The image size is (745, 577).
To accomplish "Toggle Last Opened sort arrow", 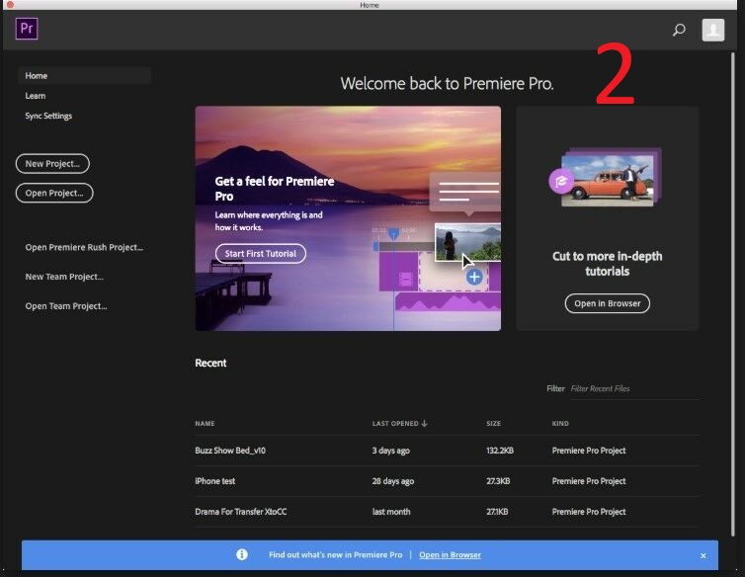I will click(x=424, y=423).
